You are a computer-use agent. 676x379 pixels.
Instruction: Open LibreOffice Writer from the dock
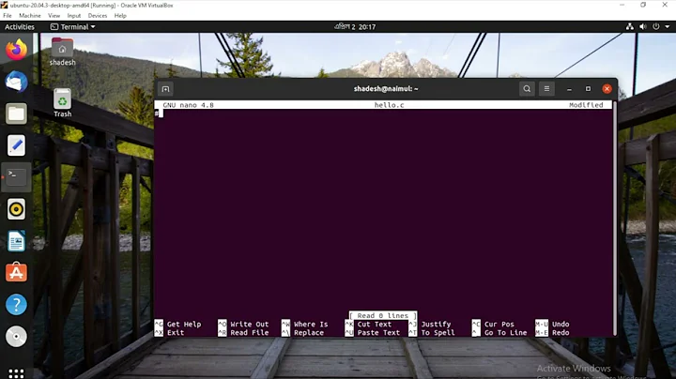[x=16, y=241]
